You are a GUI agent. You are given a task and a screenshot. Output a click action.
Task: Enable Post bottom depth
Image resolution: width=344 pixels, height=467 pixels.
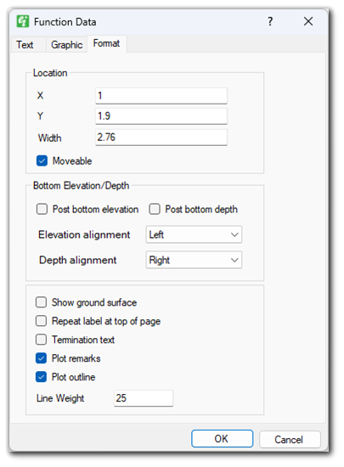point(155,209)
